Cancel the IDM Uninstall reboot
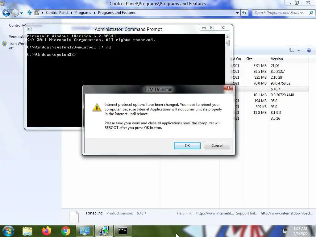 [217, 146]
